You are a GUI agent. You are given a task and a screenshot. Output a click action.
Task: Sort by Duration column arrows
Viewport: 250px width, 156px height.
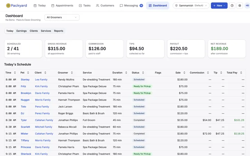(126, 72)
